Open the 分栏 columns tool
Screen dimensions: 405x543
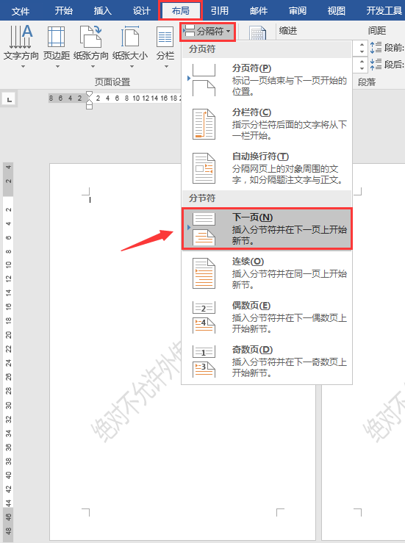[x=165, y=46]
